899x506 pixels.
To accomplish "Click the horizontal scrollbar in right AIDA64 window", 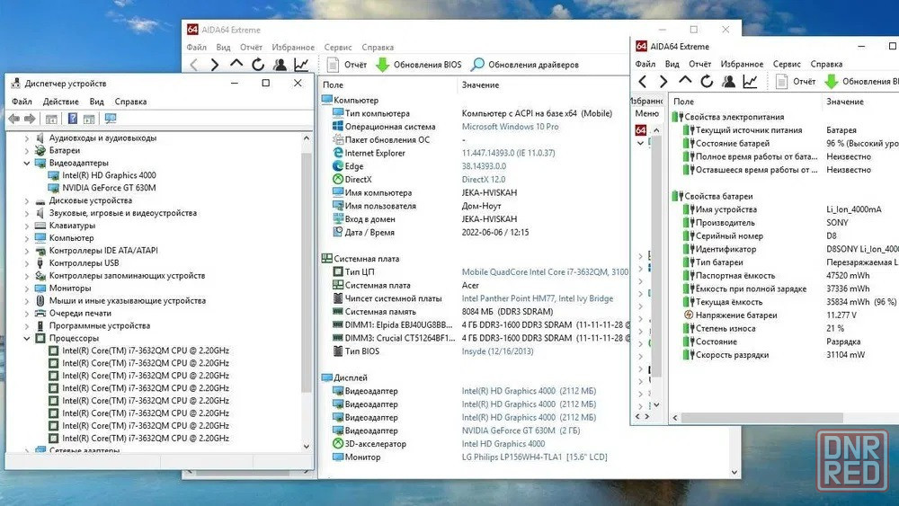I will pos(762,418).
